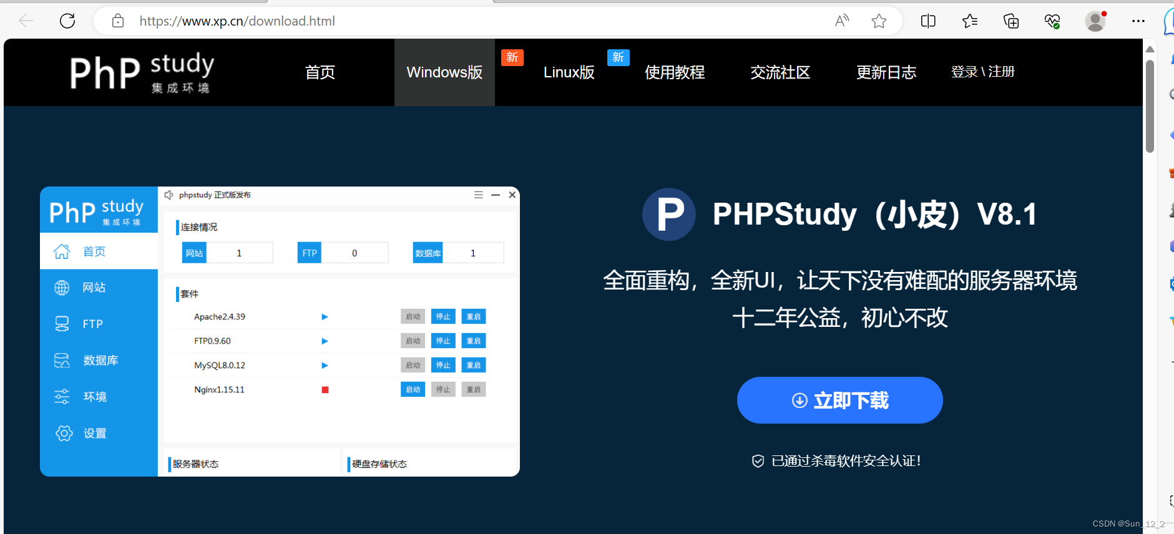Click the blue 网站 connection label
This screenshot has width=1174, height=534.
pyautogui.click(x=194, y=253)
